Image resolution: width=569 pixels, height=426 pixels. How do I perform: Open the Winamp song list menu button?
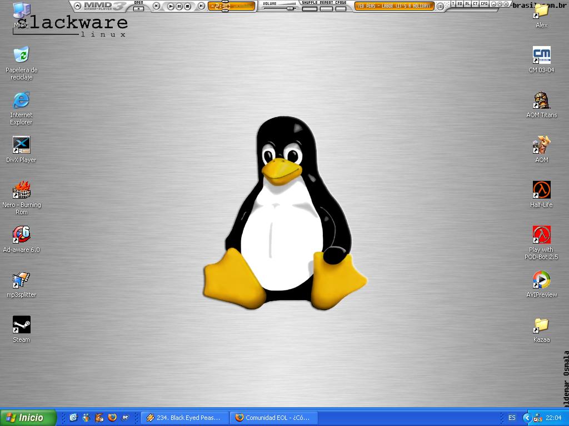point(441,6)
